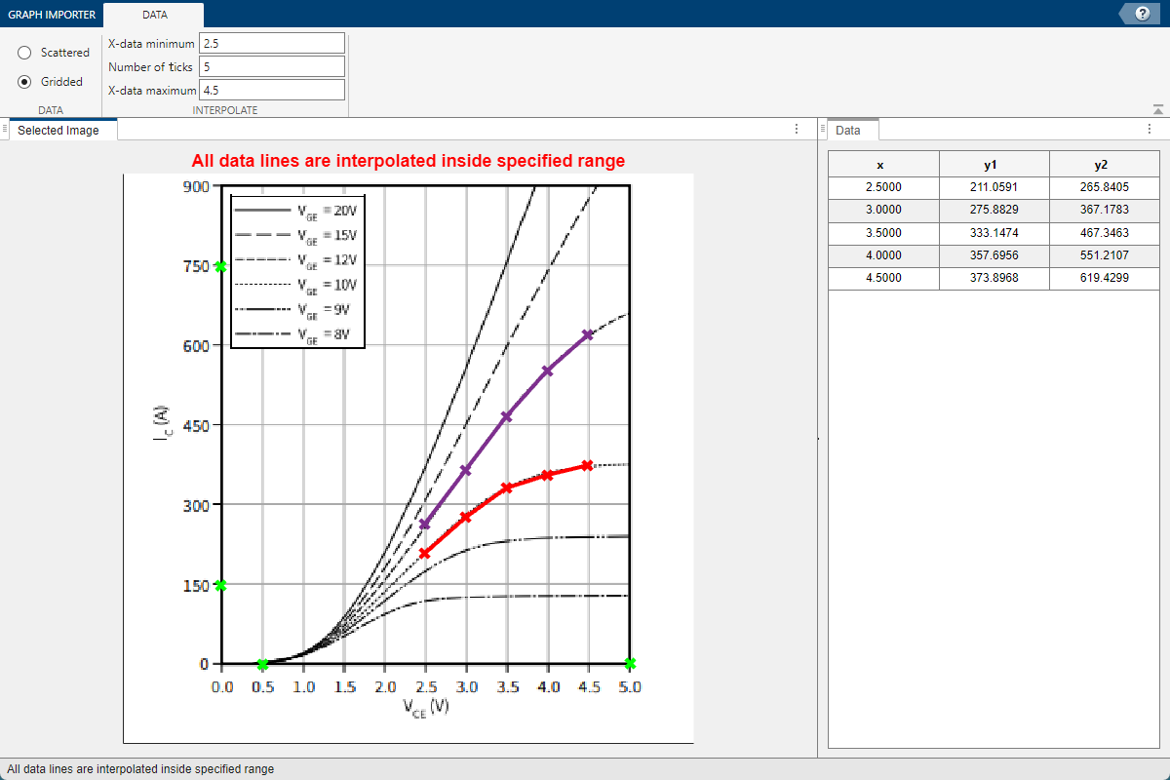Screen dimensions: 1170x780
Task: Open the Data panel options menu
Action: pyautogui.click(x=1149, y=129)
